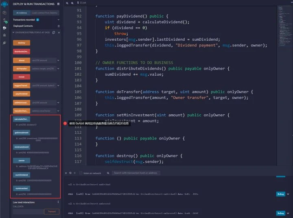Expand Transactions recorded section
293x218 pixels.
[x=59, y=20]
